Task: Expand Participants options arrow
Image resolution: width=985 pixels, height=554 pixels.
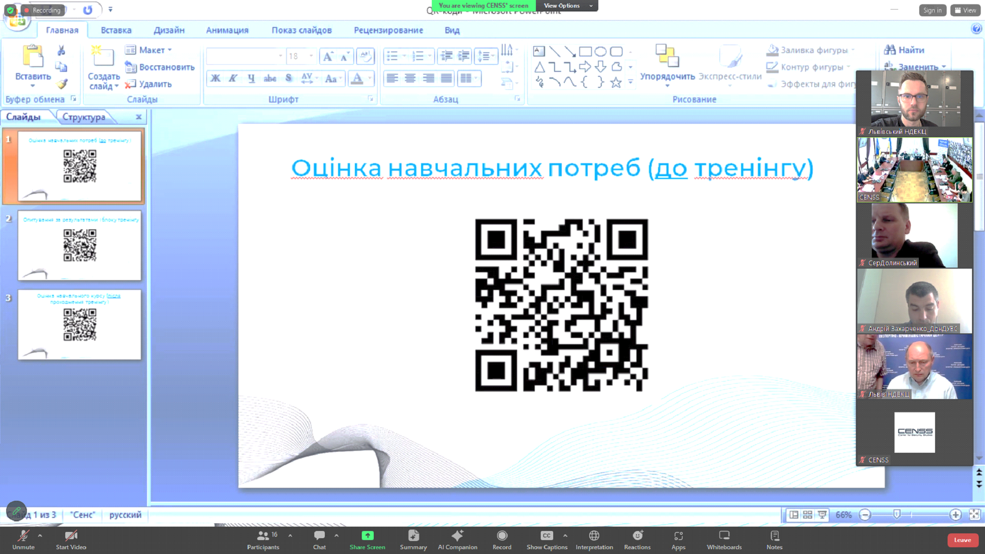Action: pos(290,535)
